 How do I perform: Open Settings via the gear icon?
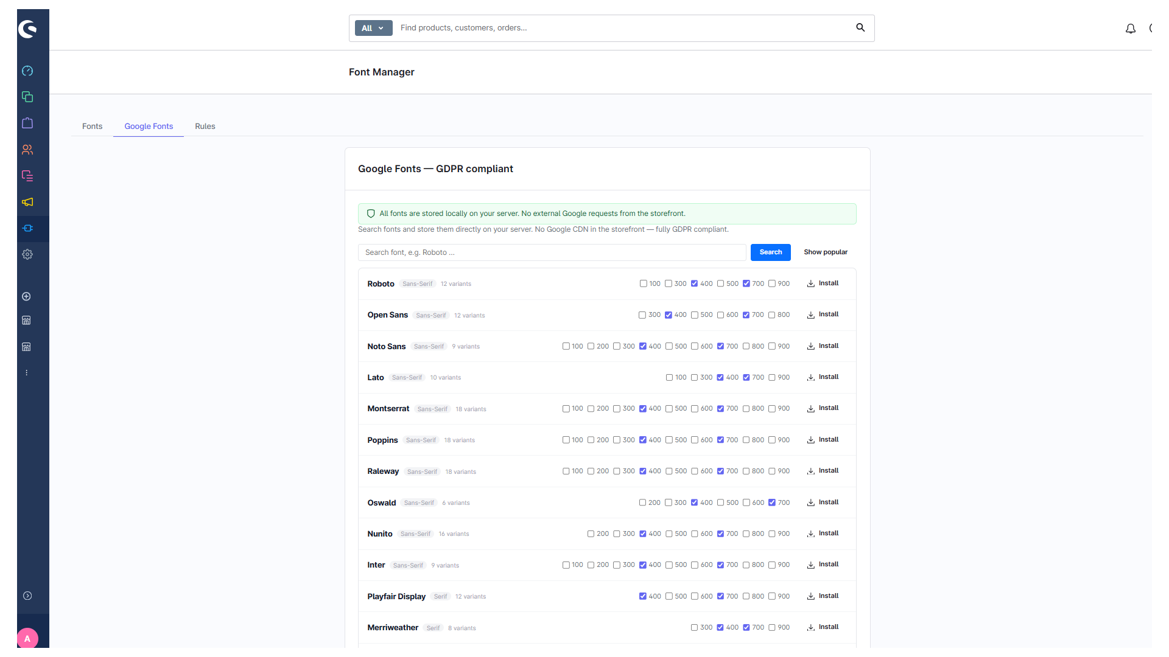27,255
